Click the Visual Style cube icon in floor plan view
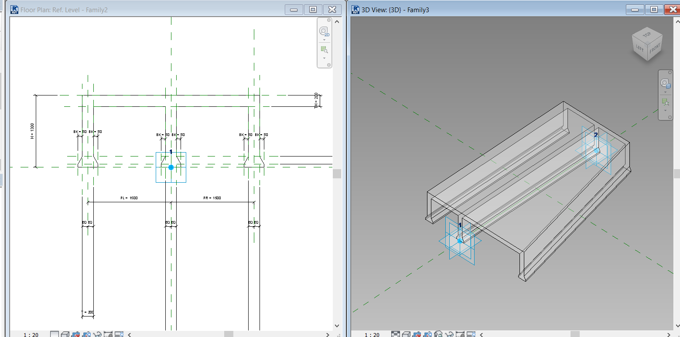 (x=65, y=334)
